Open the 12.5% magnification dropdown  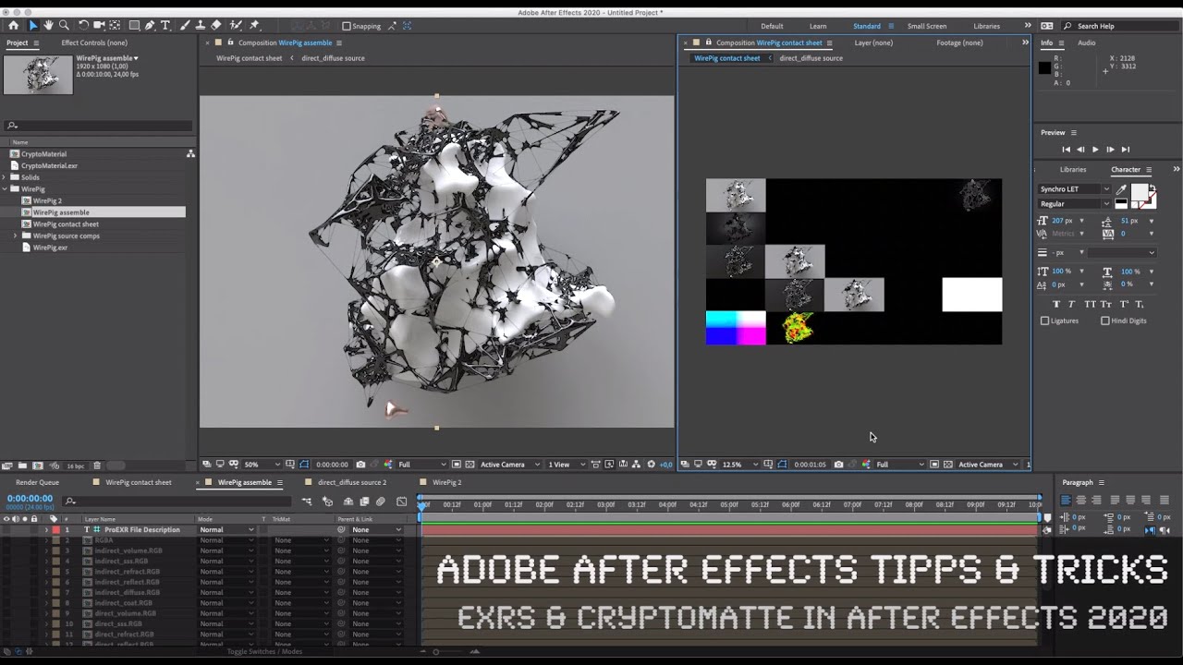tap(739, 465)
